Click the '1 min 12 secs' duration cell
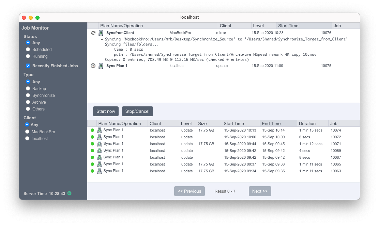 310,144
